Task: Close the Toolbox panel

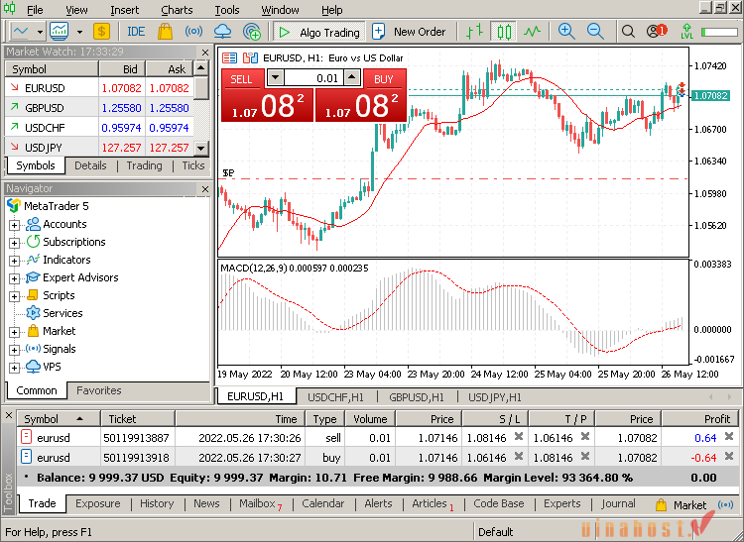Action: (x=9, y=415)
